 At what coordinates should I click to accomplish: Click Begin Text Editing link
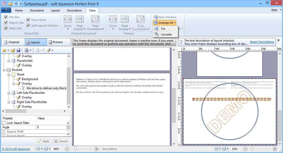point(262,42)
